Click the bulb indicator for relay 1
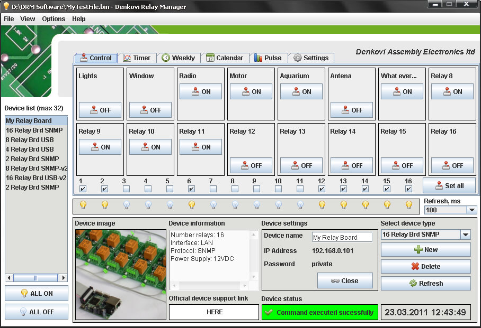This screenshot has height=328, width=481. 83,205
